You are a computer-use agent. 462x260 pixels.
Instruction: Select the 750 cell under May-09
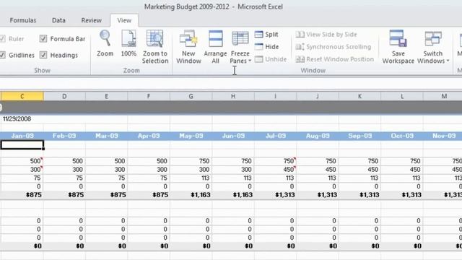tap(191, 161)
